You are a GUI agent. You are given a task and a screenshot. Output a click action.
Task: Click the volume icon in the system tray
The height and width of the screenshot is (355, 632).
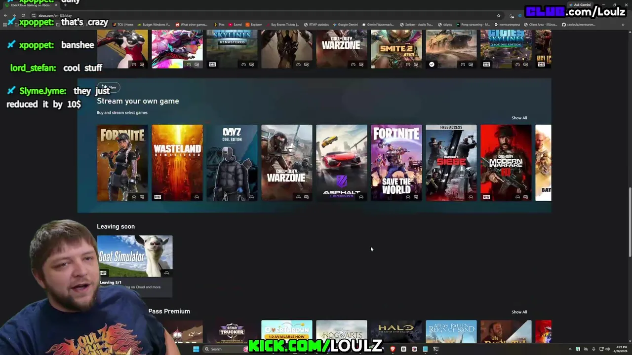(x=607, y=349)
